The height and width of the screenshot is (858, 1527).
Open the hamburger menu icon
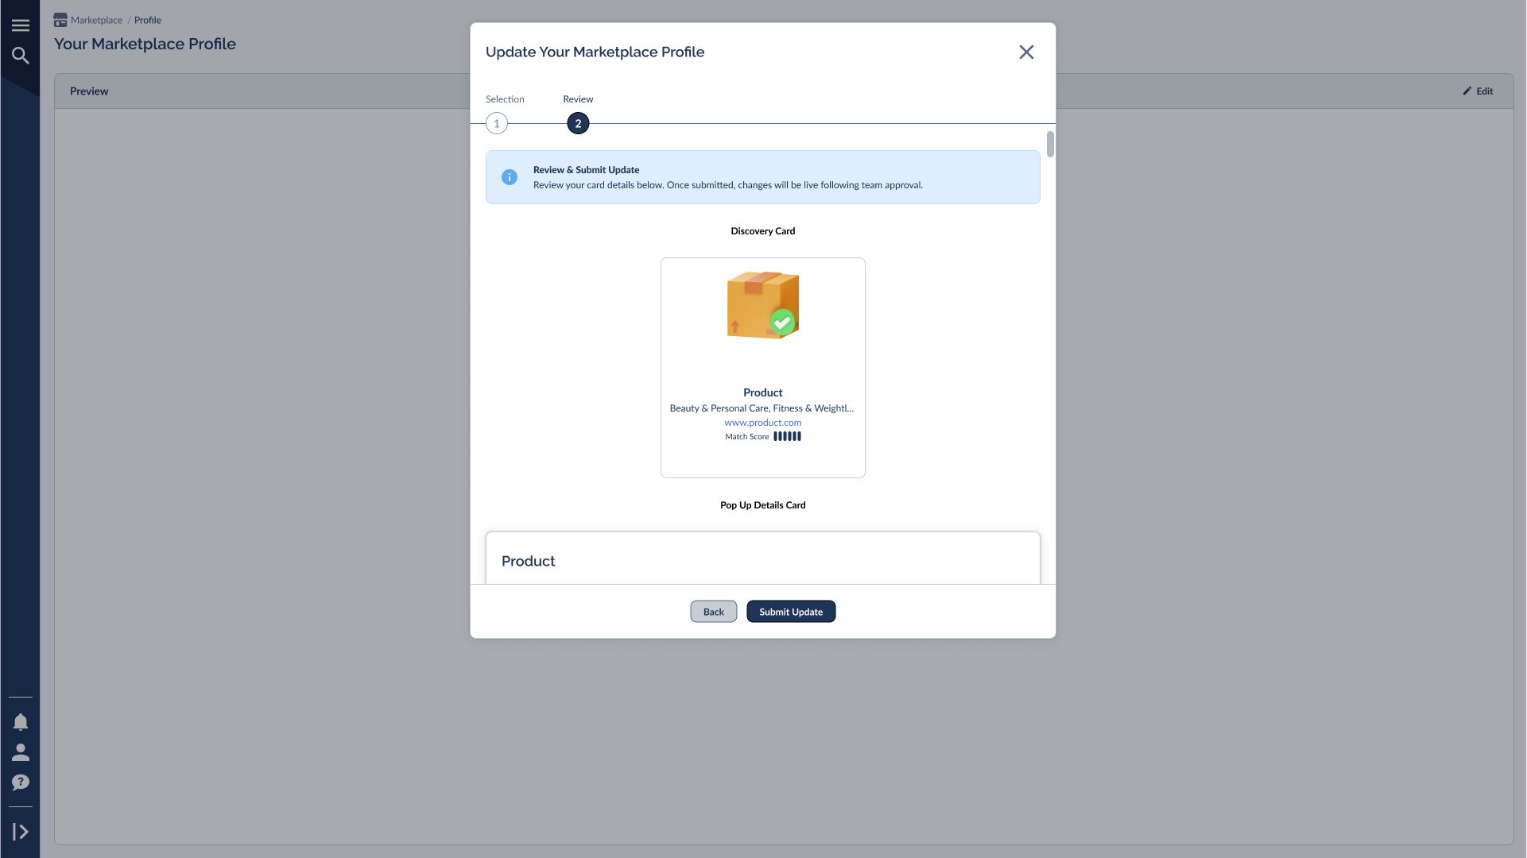(21, 25)
